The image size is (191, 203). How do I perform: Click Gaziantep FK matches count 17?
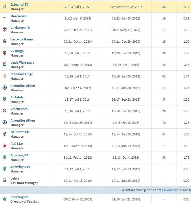(x=164, y=30)
